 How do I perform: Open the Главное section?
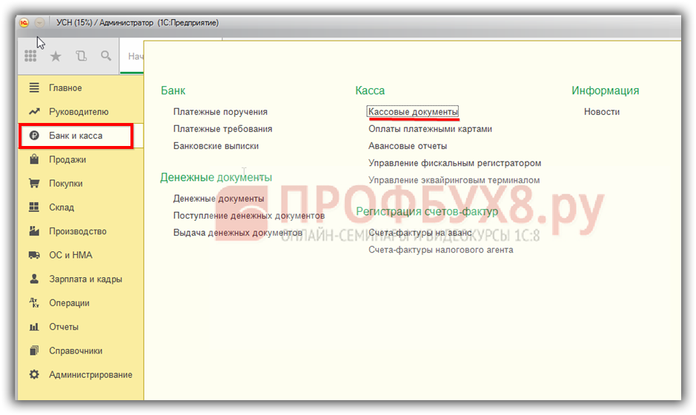click(x=65, y=88)
